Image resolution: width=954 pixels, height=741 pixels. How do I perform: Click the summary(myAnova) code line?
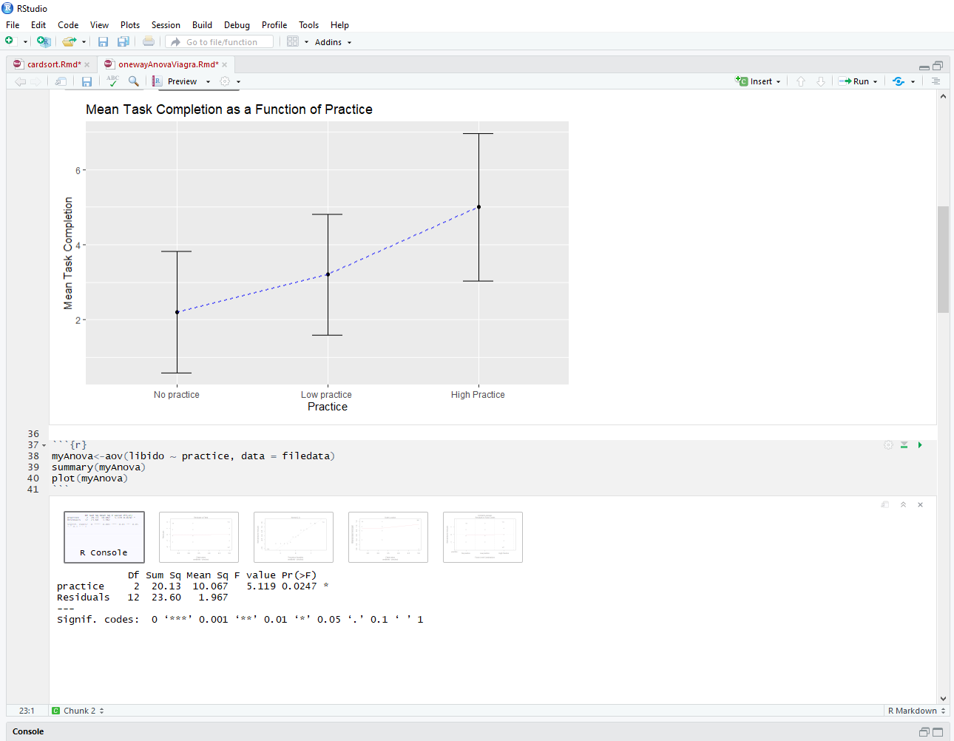click(x=98, y=467)
